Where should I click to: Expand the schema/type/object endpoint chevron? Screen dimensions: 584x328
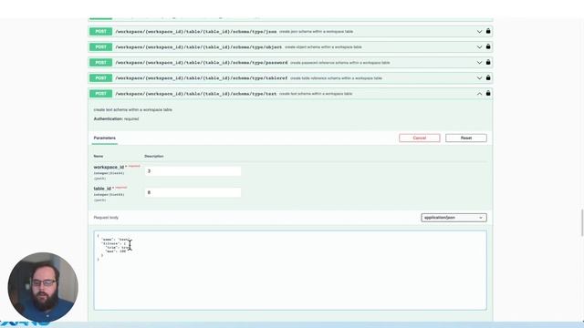click(479, 47)
